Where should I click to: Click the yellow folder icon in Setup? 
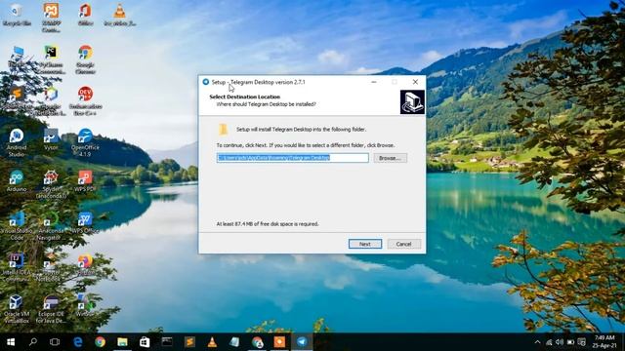click(224, 130)
